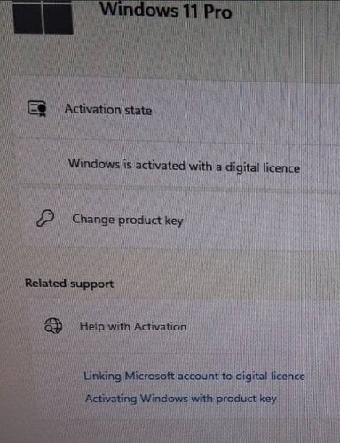Click the word Microsoft in the linking link
The image size is (340, 443).
(x=149, y=376)
